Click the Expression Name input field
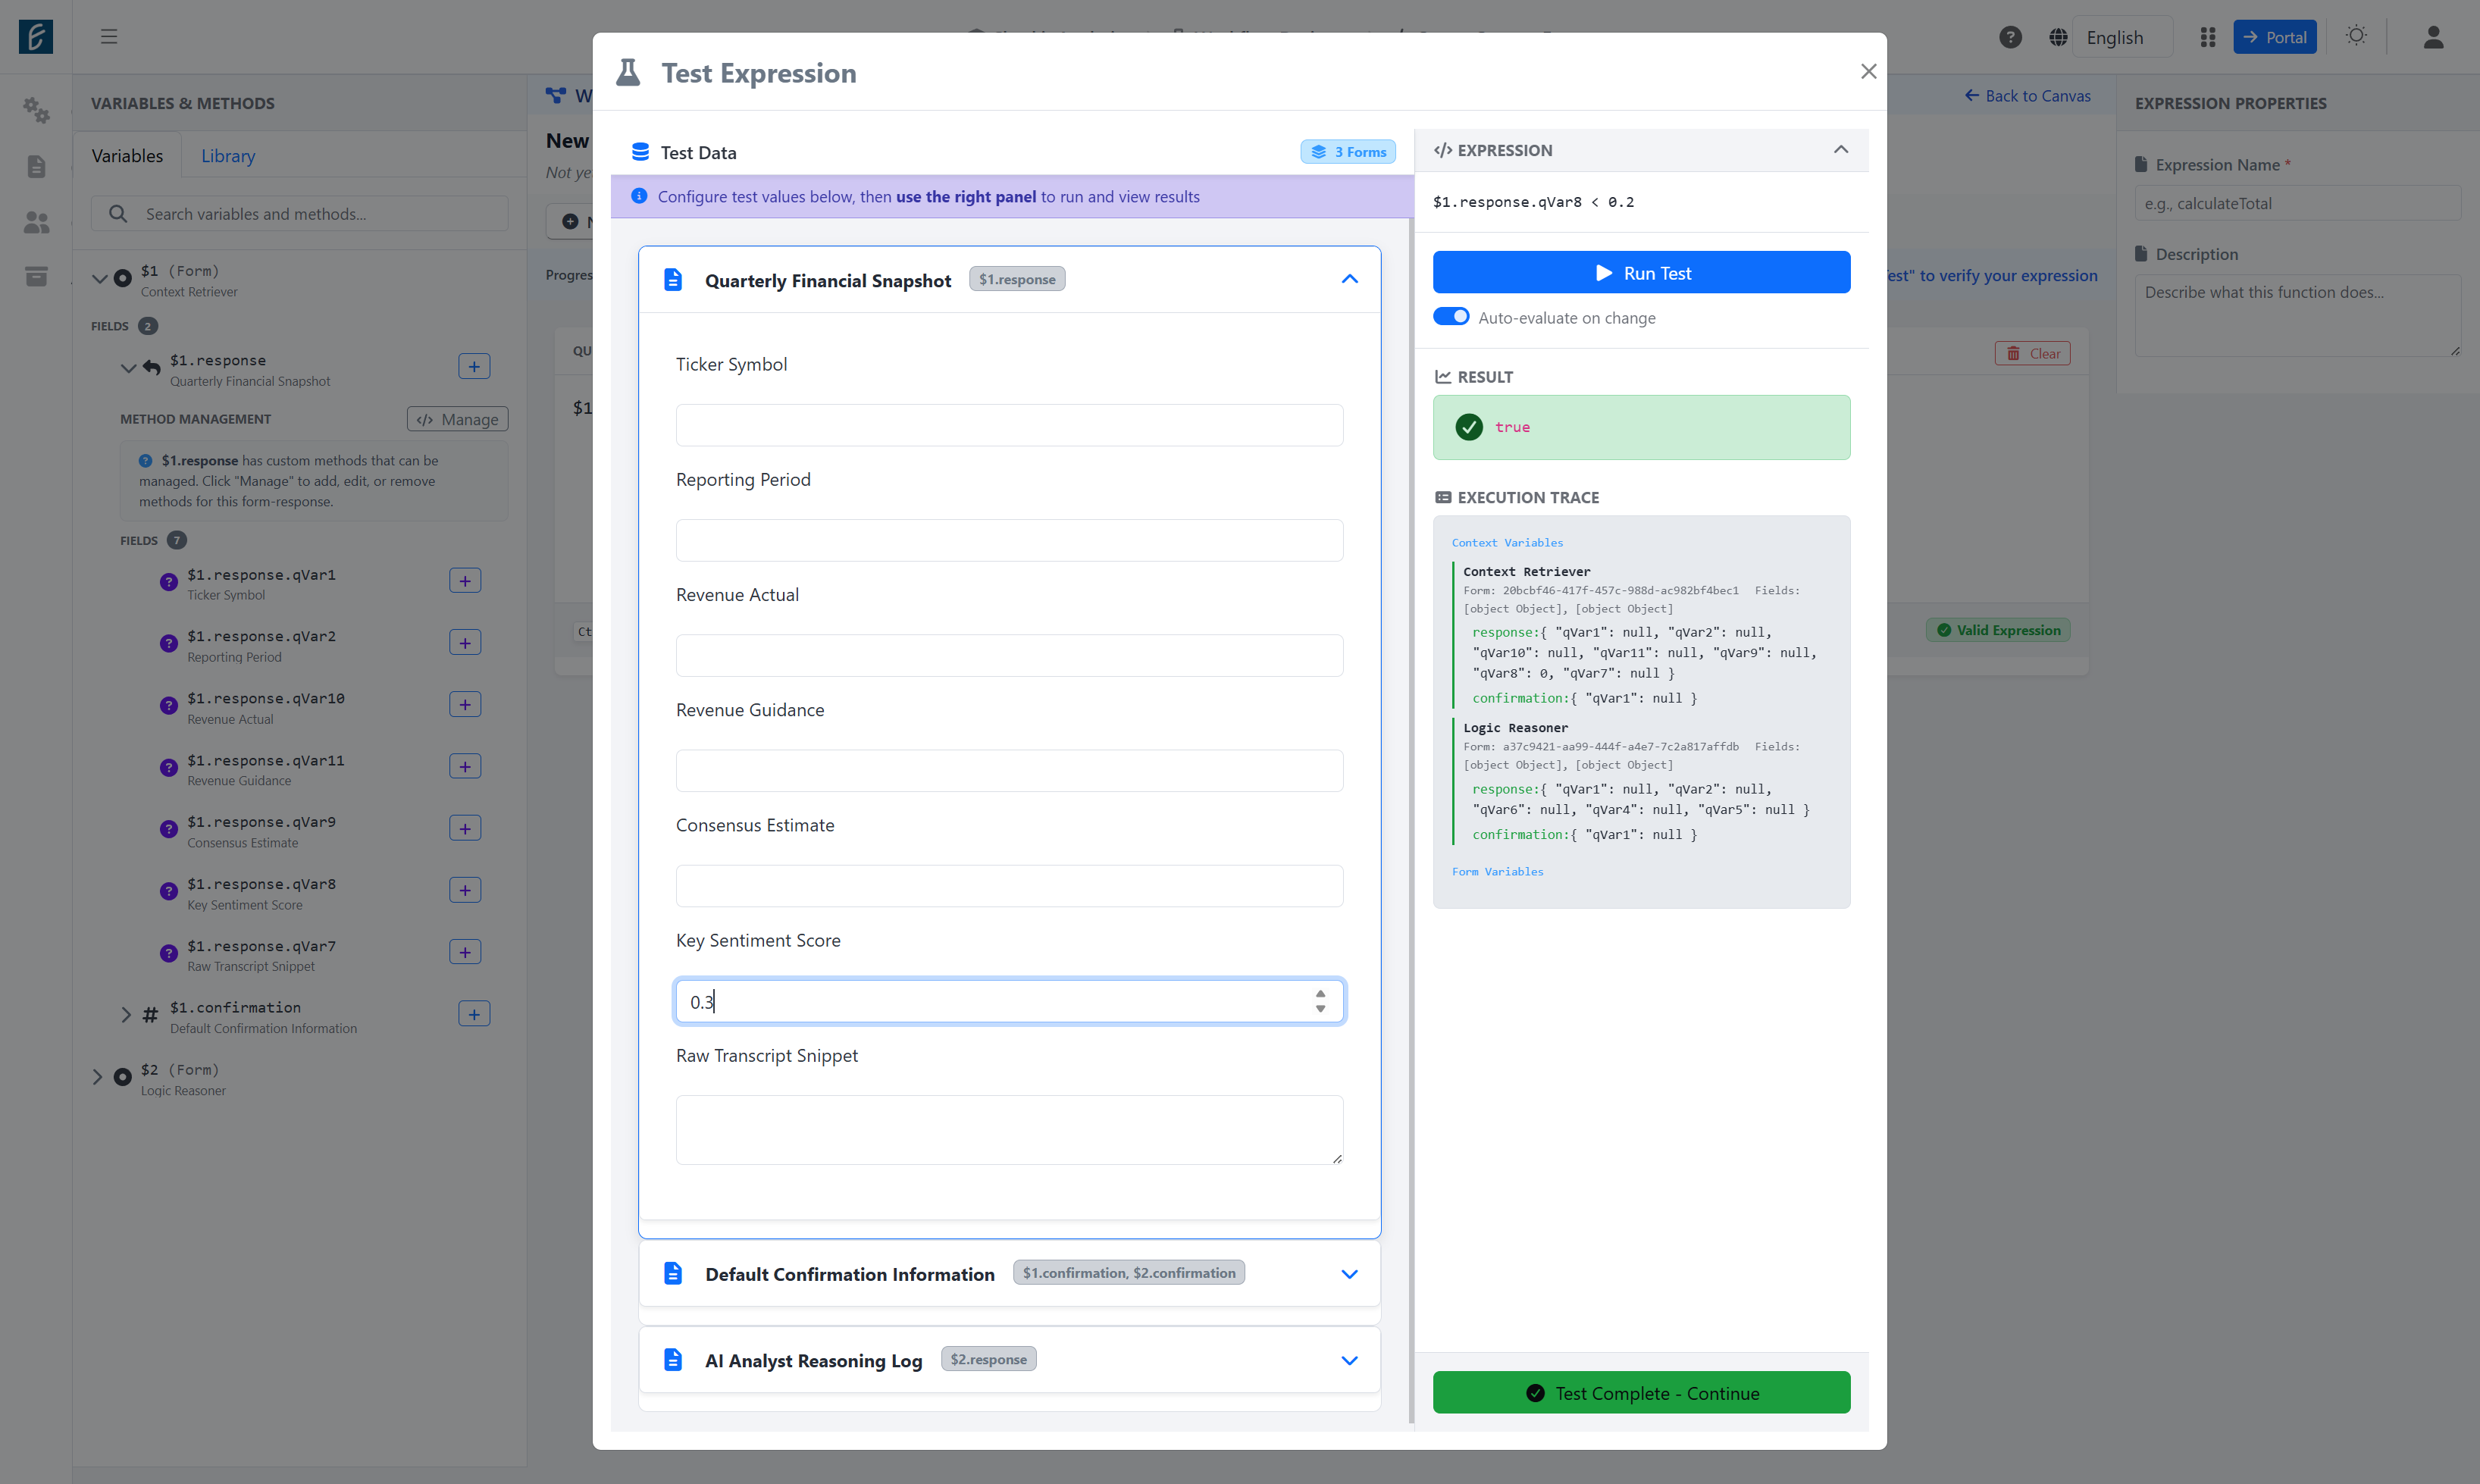Image resolution: width=2480 pixels, height=1484 pixels. click(2297, 203)
